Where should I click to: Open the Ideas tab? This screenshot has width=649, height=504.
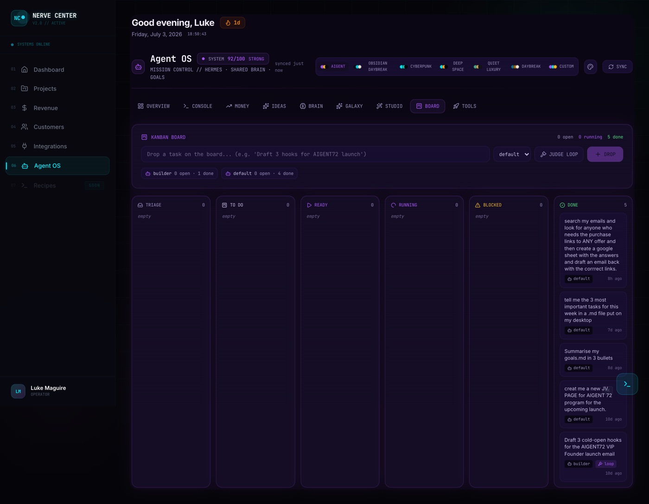point(274,106)
